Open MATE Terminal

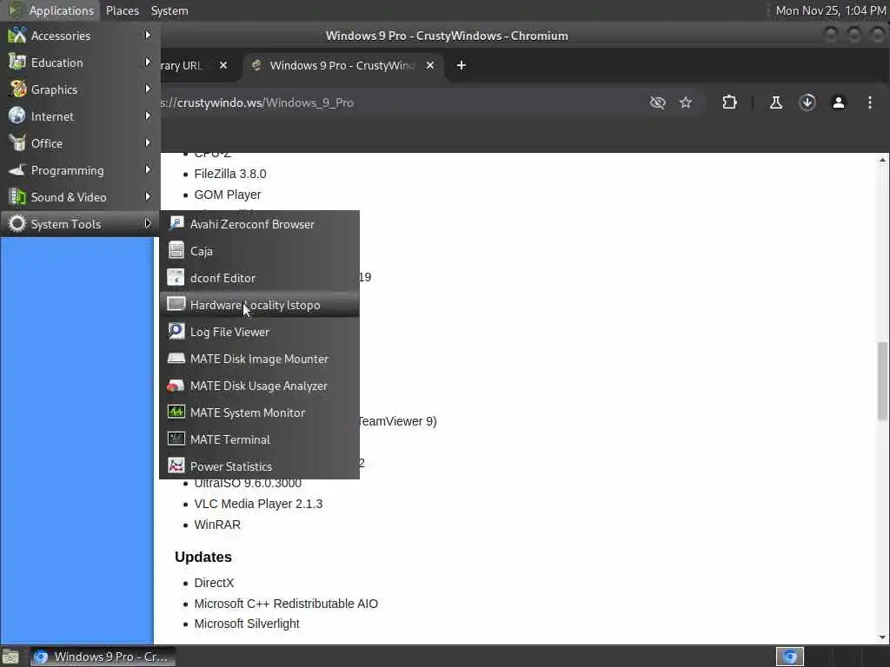coord(259,439)
